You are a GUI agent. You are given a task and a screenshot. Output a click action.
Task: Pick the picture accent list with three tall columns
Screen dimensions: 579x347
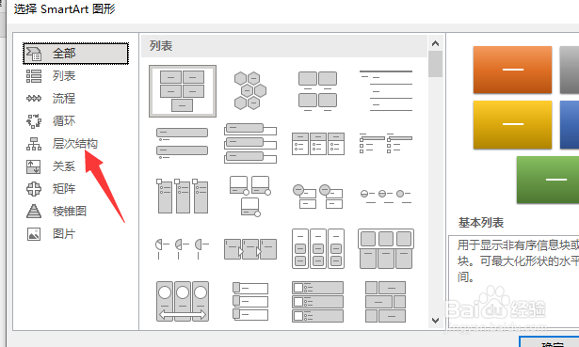(x=183, y=196)
